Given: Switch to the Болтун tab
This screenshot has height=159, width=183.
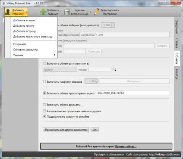Looking at the screenshot, I should 177,75.
